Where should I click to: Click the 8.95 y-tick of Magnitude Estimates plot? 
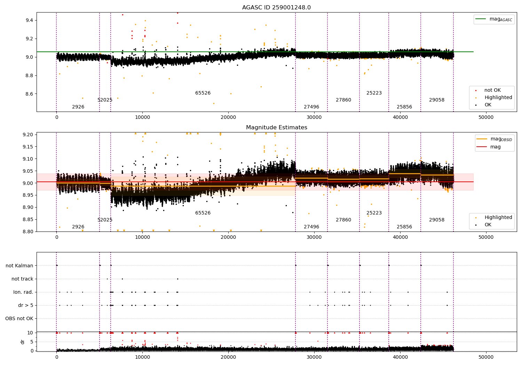tap(28, 195)
